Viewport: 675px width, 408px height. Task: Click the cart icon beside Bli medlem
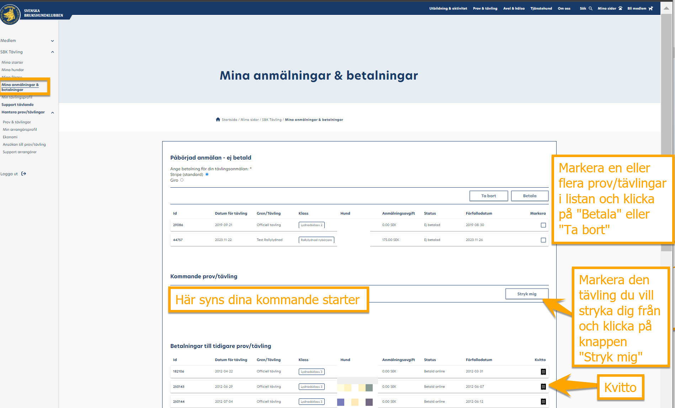(x=650, y=9)
